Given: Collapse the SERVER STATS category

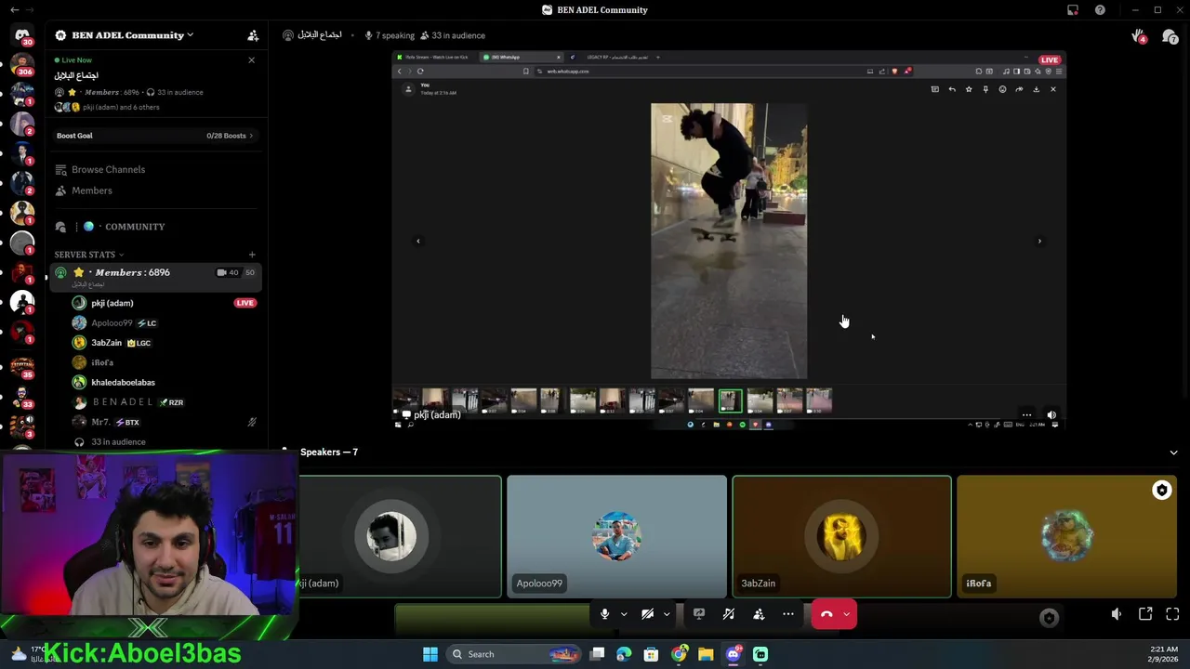Looking at the screenshot, I should [x=89, y=255].
